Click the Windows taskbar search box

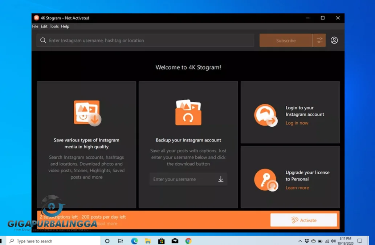coord(53,241)
